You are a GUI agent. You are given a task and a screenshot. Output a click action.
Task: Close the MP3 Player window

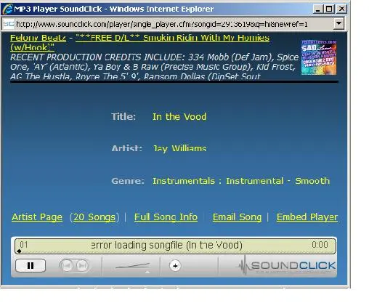(x=341, y=9)
